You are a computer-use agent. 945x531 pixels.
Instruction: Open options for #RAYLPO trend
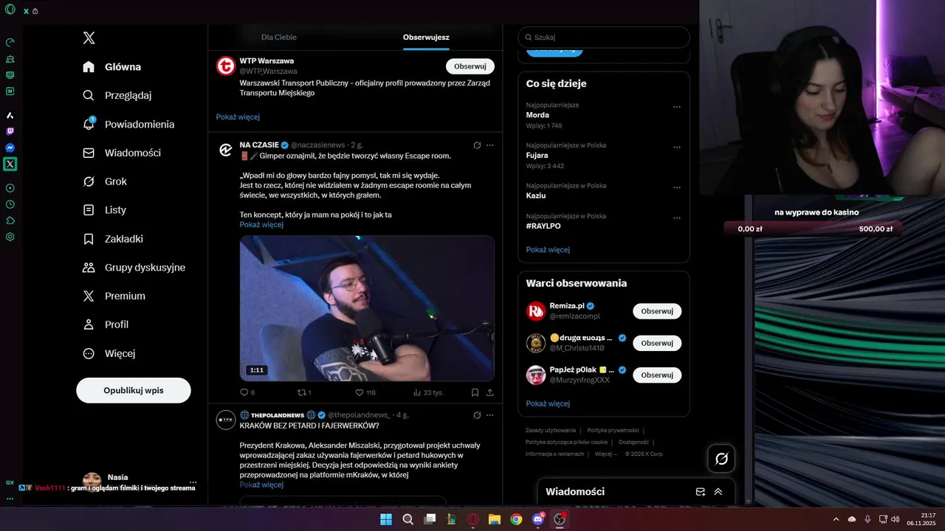click(677, 218)
